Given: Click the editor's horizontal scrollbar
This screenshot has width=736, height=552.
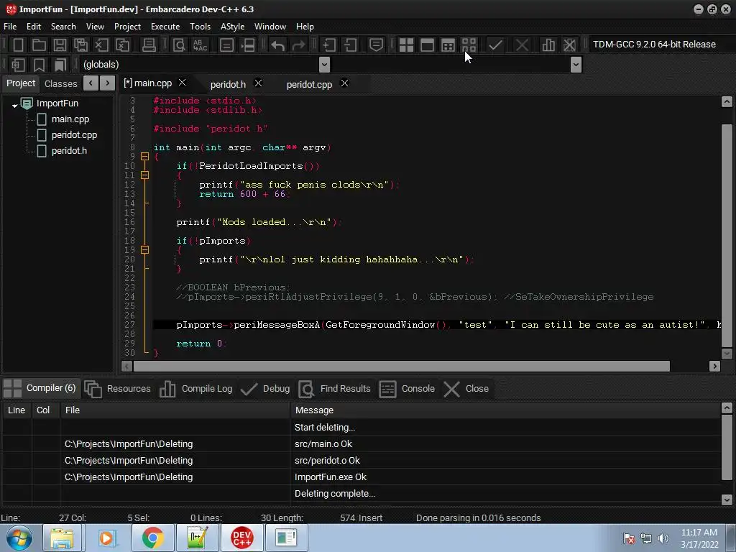Looking at the screenshot, I should (x=402, y=366).
